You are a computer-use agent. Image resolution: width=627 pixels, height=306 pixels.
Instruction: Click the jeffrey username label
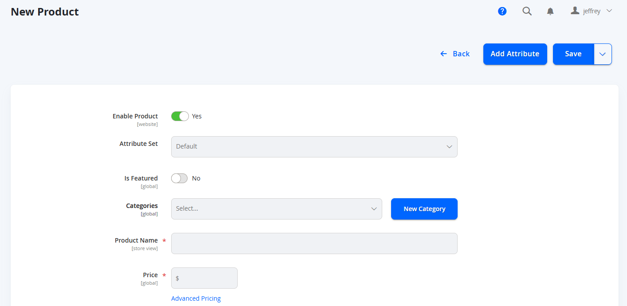pos(592,11)
